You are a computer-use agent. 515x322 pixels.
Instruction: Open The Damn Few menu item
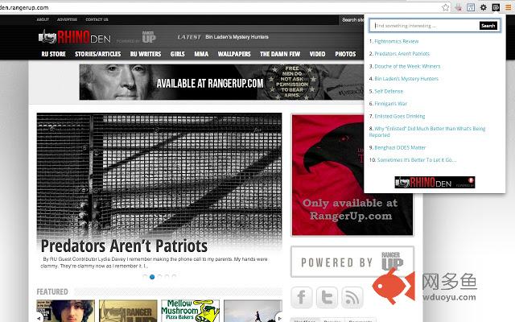279,54
